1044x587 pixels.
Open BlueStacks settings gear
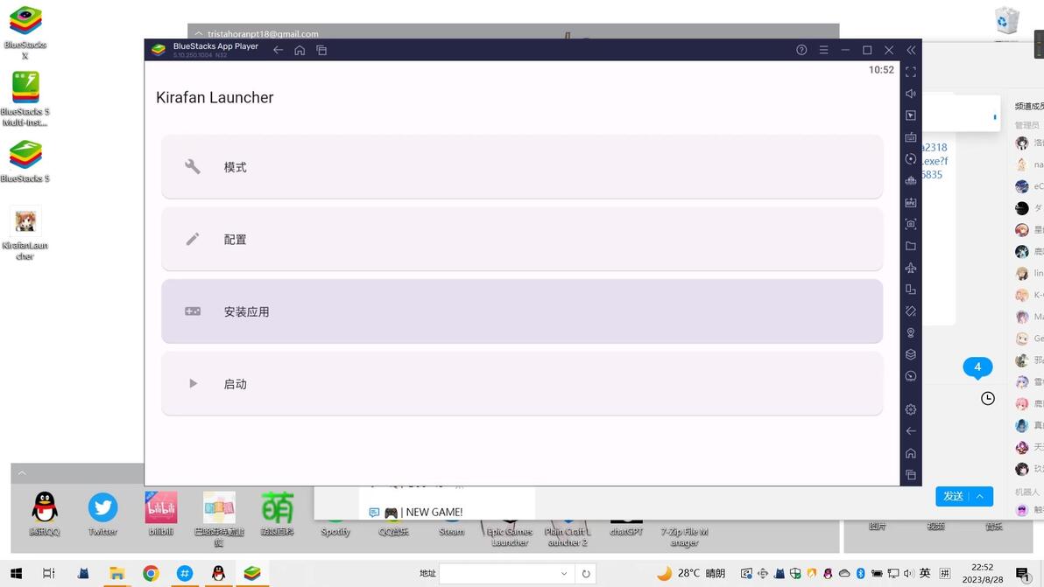click(x=911, y=409)
